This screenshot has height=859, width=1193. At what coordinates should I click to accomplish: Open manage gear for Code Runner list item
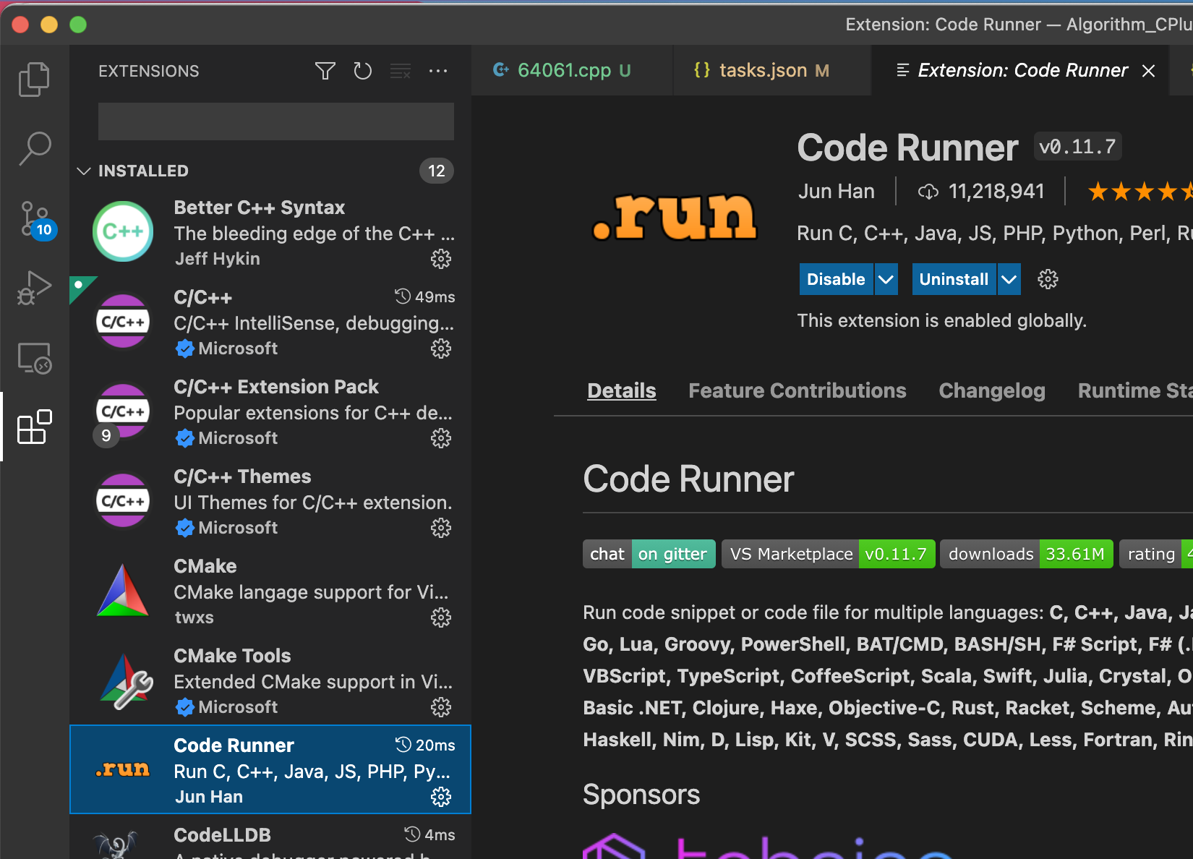pyautogui.click(x=441, y=797)
